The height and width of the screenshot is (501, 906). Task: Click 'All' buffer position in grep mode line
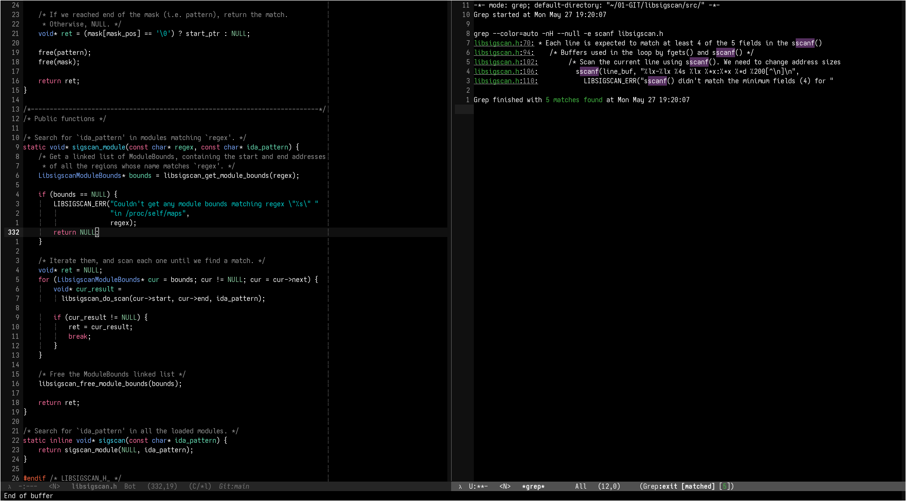(581, 486)
